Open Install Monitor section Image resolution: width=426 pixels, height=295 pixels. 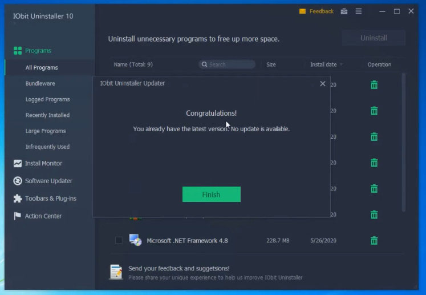point(43,163)
